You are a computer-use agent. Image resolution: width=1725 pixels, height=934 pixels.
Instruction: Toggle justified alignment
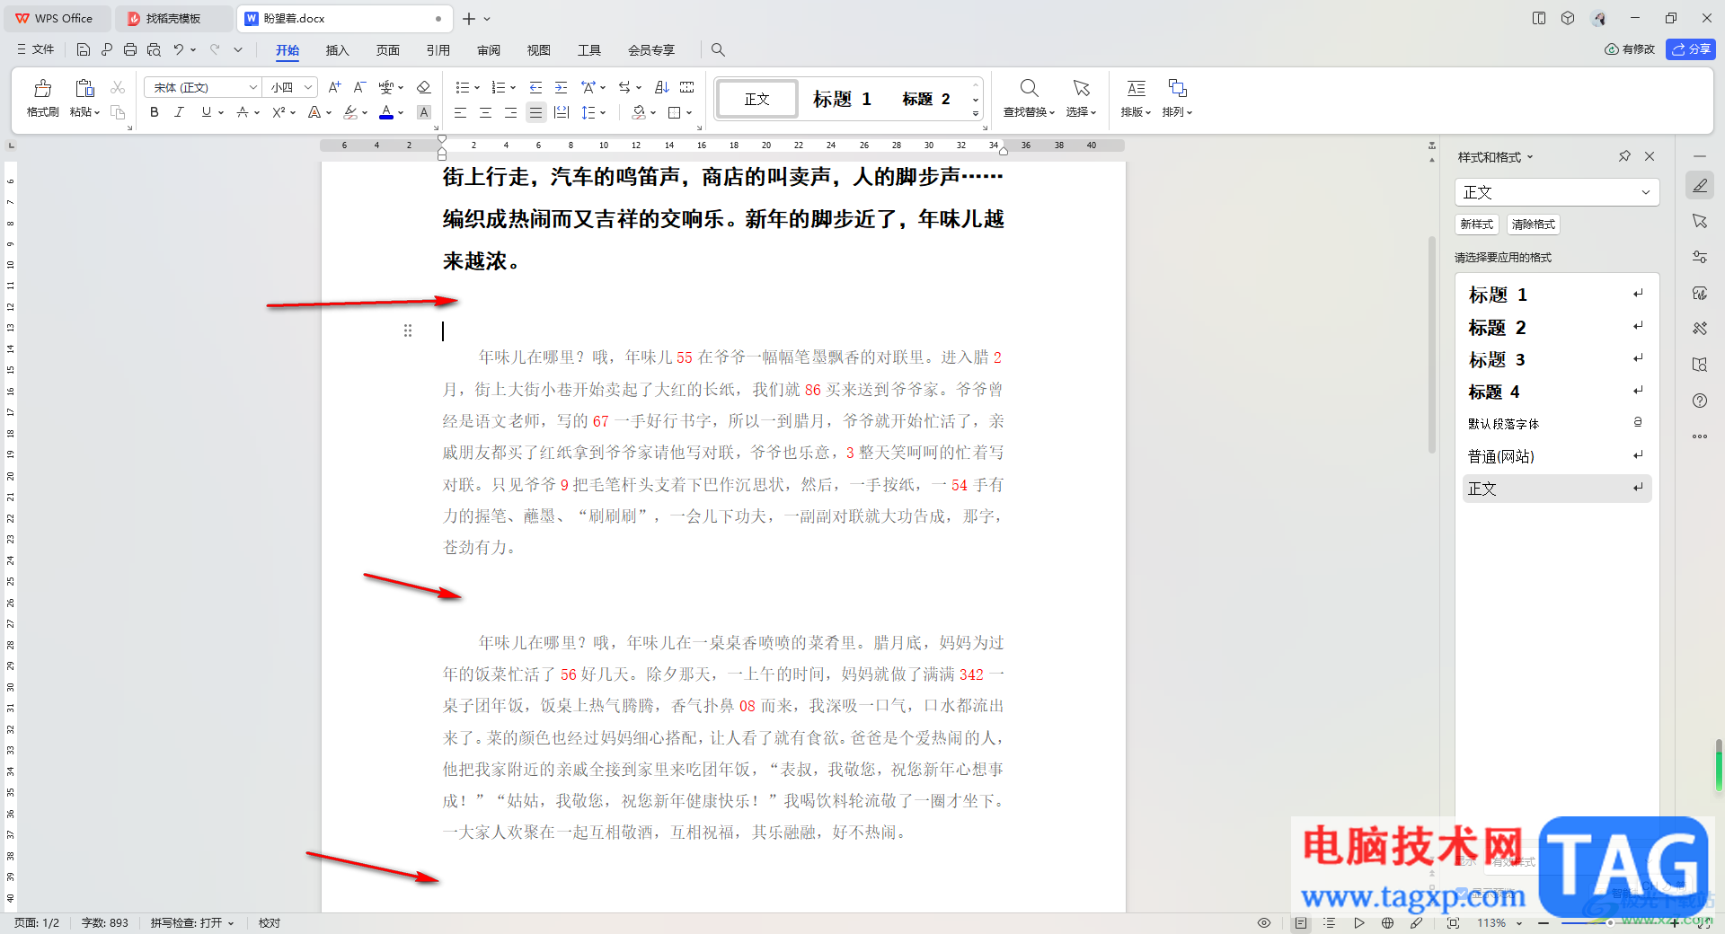coord(535,112)
